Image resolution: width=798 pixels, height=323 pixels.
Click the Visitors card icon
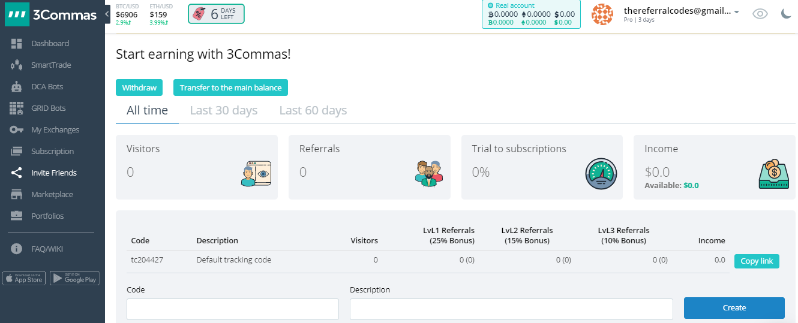pos(256,173)
